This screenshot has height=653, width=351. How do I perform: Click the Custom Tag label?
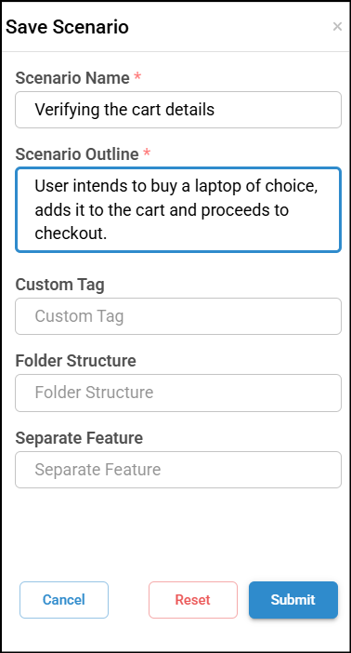click(59, 286)
